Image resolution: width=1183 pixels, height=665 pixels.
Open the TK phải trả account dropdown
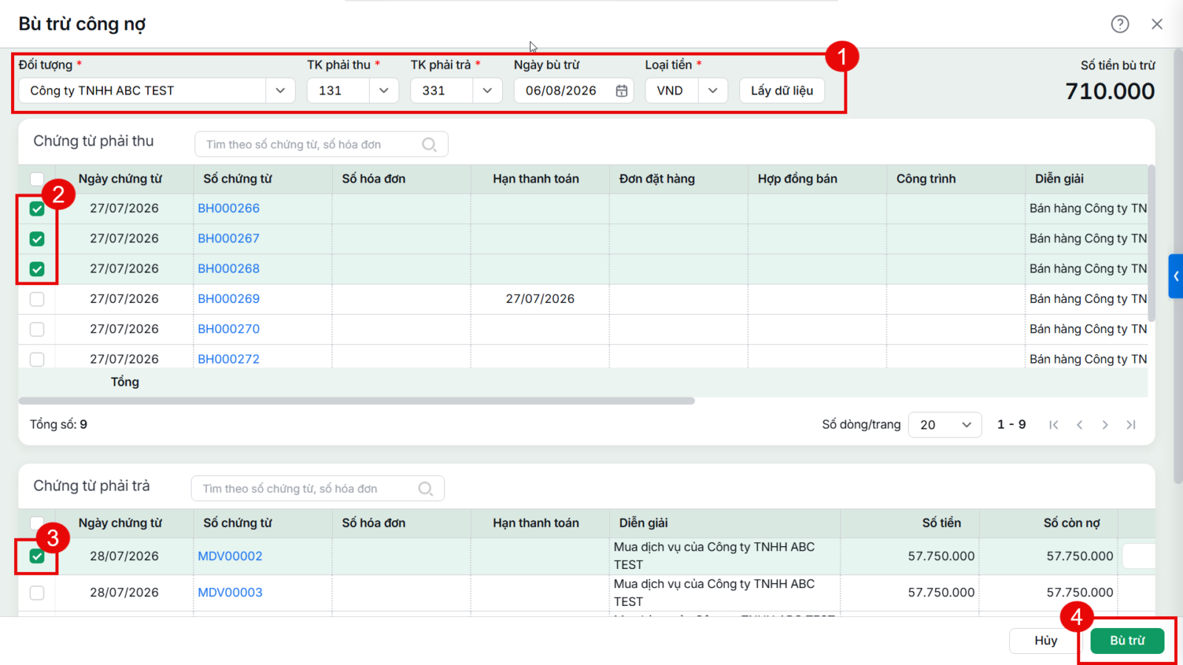coord(487,91)
